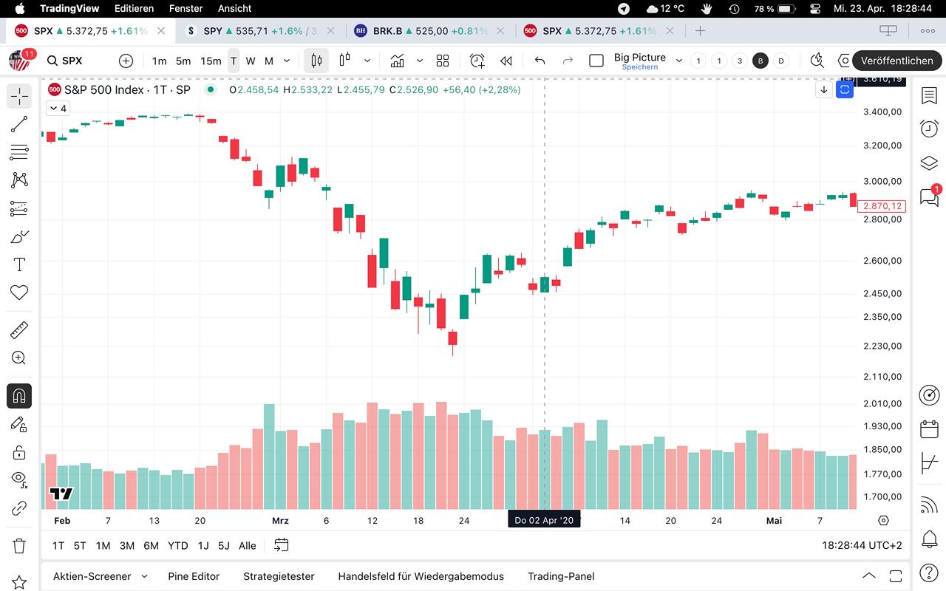Select the trend line drawing tool
The height and width of the screenshot is (591, 946).
coord(19,124)
